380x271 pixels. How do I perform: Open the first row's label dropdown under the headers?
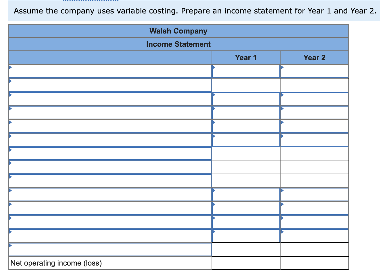pos(110,71)
